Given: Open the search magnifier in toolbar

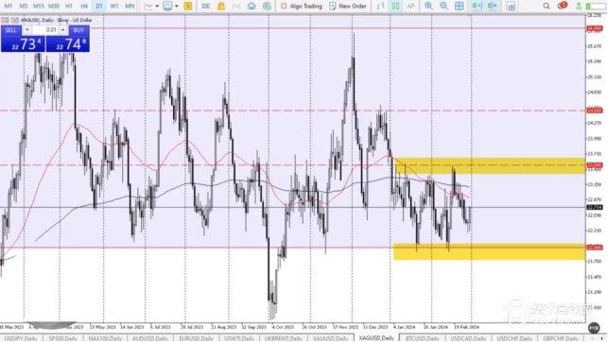Looking at the screenshot, I should [x=547, y=6].
